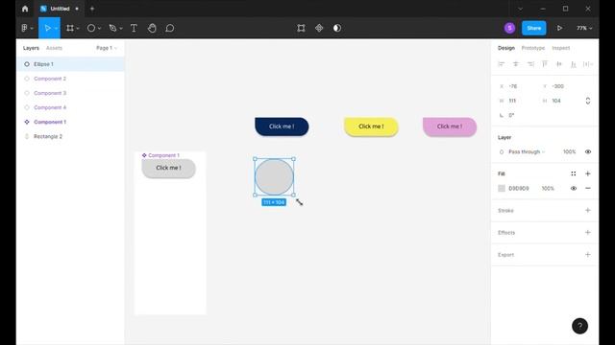The image size is (615, 345).
Task: Switch to the Inspect tab
Action: (560, 48)
